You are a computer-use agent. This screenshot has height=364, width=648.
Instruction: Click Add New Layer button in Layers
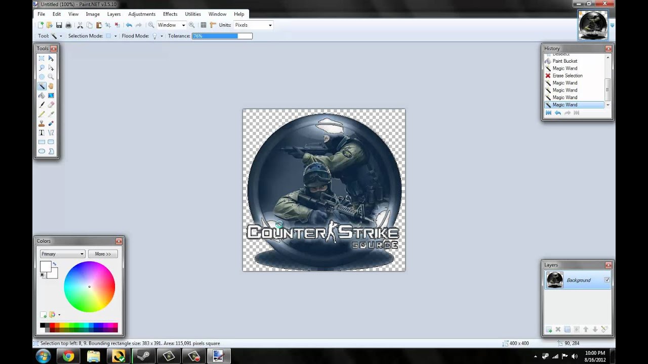548,329
